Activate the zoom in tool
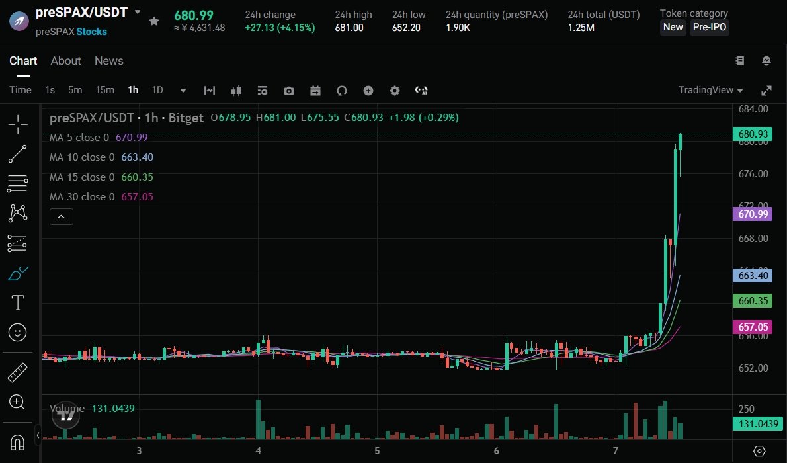 [17, 401]
